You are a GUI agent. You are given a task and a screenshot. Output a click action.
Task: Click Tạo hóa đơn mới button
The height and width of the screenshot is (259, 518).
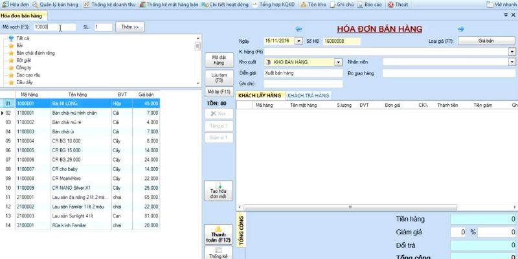(218, 190)
